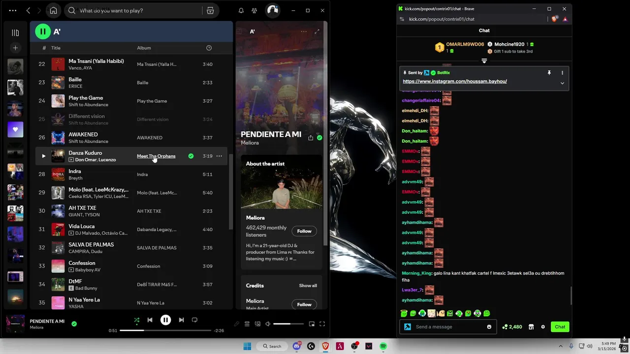
Task: Go to Spotify Home
Action: coord(53,10)
